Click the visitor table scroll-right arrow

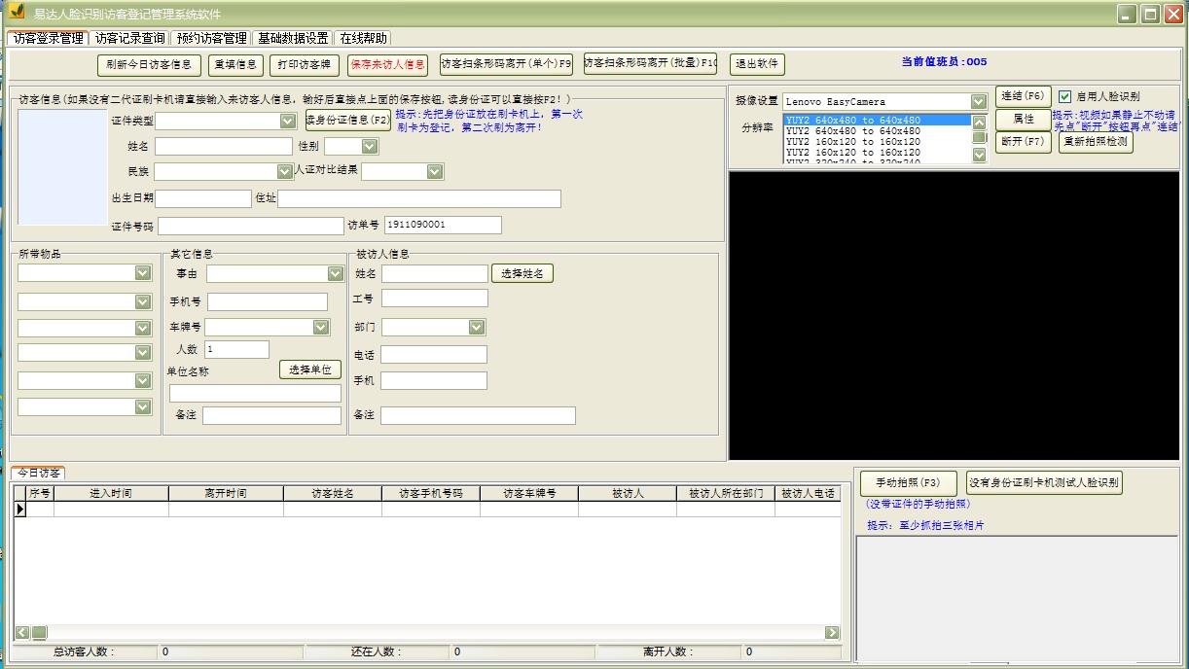tap(832, 632)
